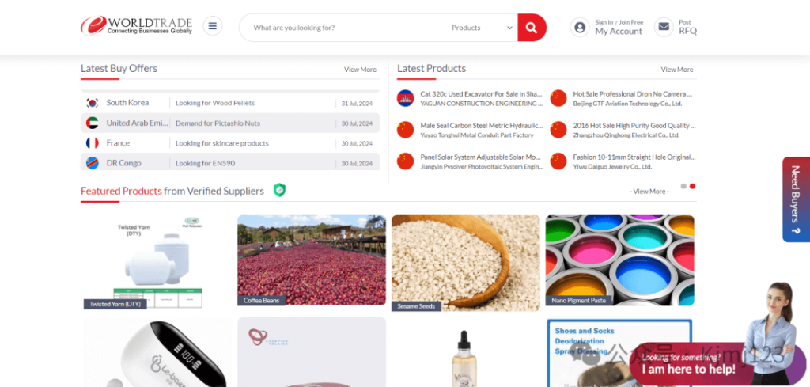Click flag beside Panel Solar System product

406,161
